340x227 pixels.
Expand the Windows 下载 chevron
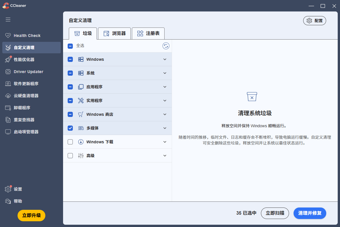pyautogui.click(x=165, y=142)
